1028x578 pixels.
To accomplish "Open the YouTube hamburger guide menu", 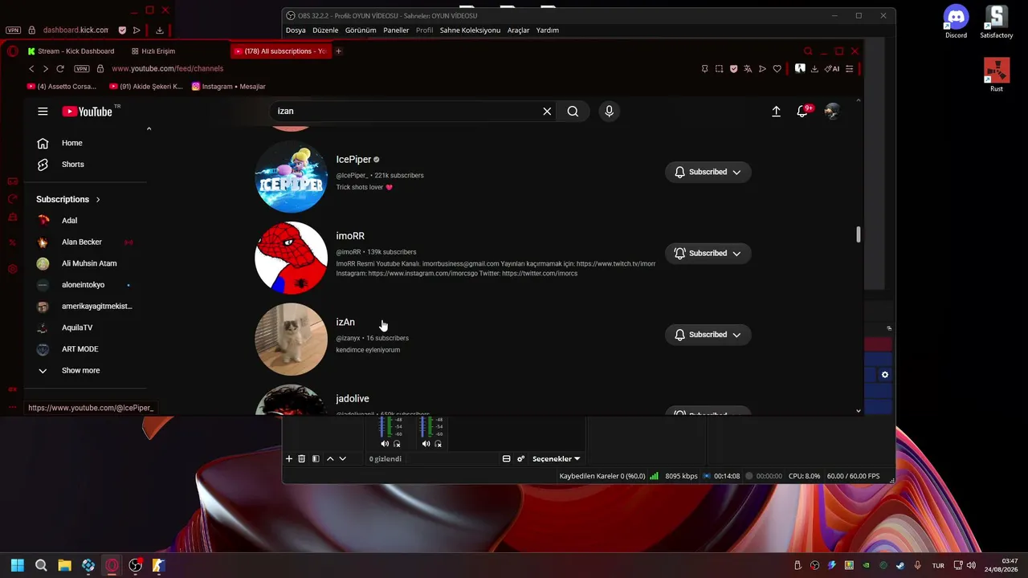I will click(x=43, y=112).
